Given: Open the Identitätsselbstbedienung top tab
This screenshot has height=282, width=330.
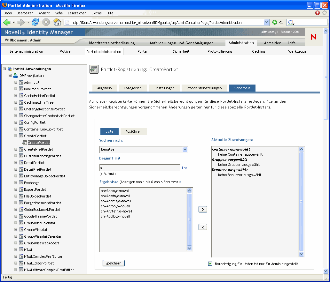Looking at the screenshot, I should pos(112,43).
